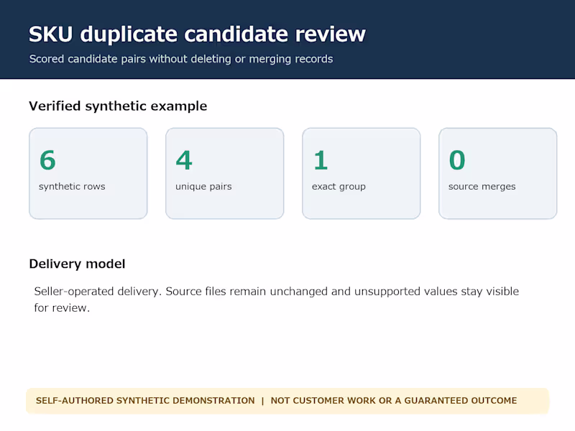Open the "unique pairs" stat card

tap(225, 173)
